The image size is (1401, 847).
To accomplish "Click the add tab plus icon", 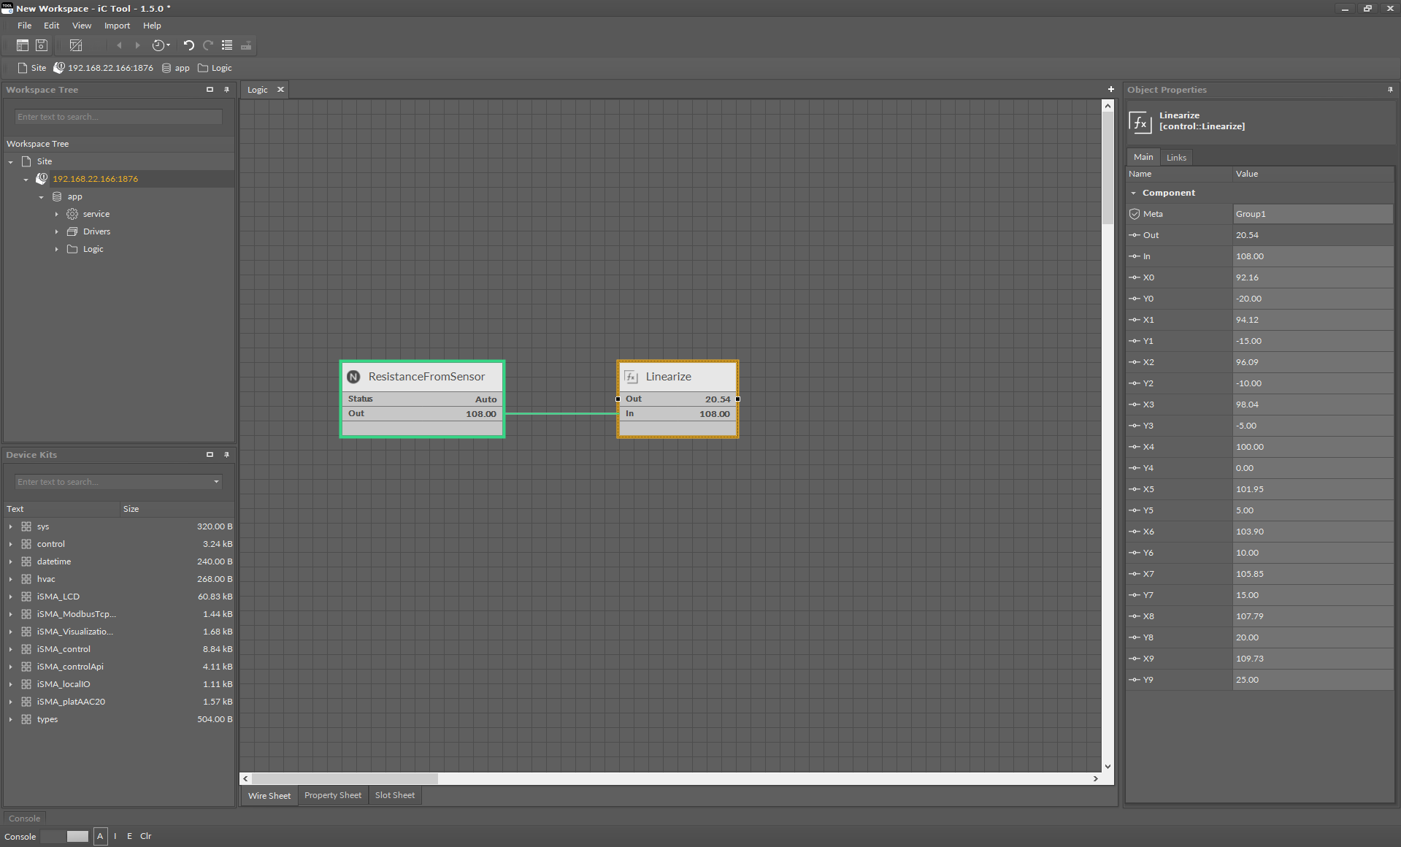I will coord(1110,89).
